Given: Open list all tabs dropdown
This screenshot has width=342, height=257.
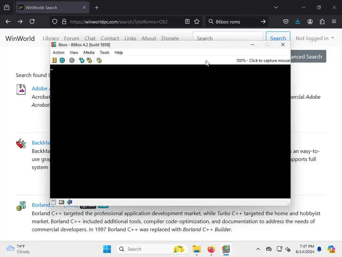Looking at the screenshot, I should pyautogui.click(x=276, y=7).
